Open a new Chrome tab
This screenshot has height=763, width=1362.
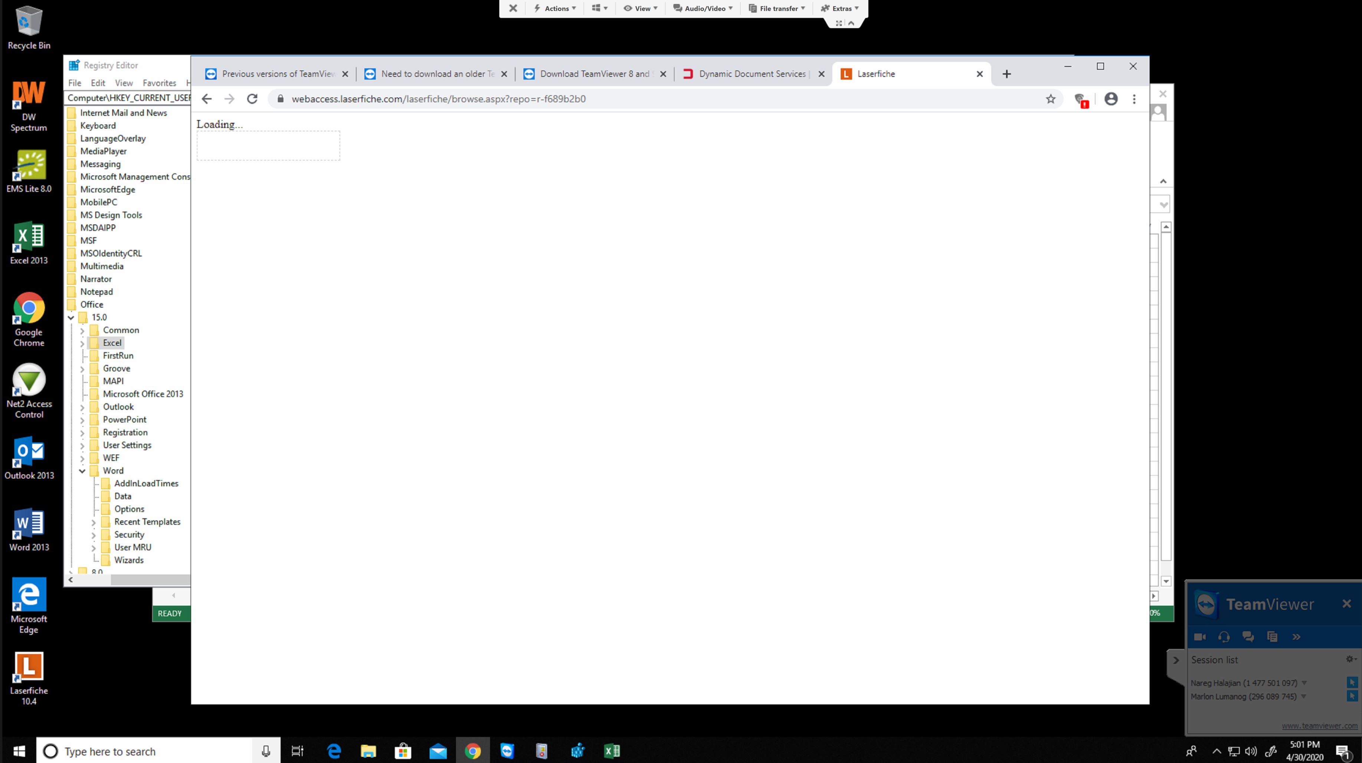1007,74
